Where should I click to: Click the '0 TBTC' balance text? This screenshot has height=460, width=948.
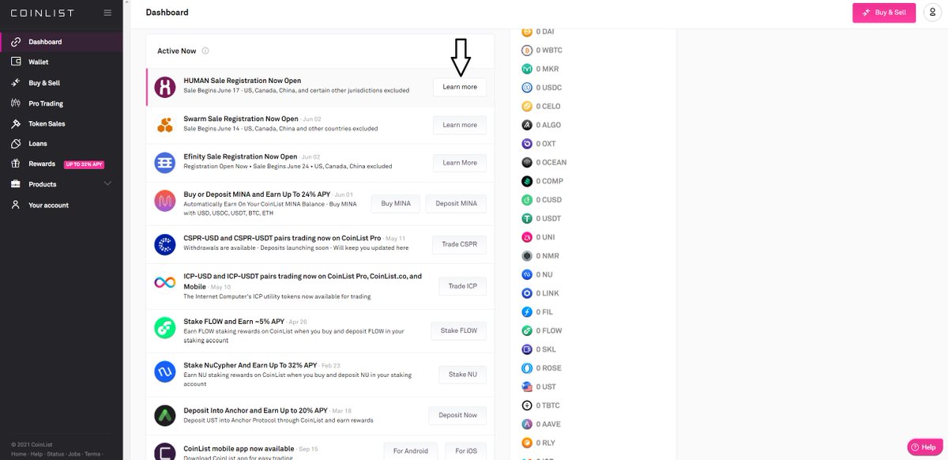(548, 405)
